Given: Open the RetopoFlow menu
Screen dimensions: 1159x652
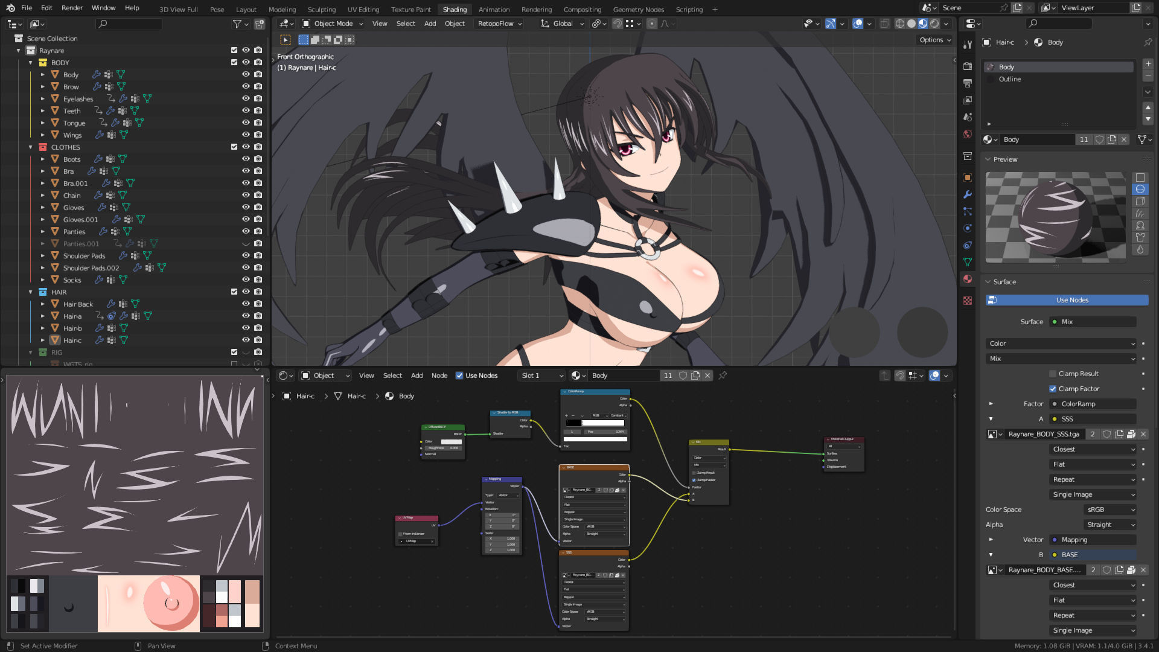Looking at the screenshot, I should pyautogui.click(x=500, y=24).
